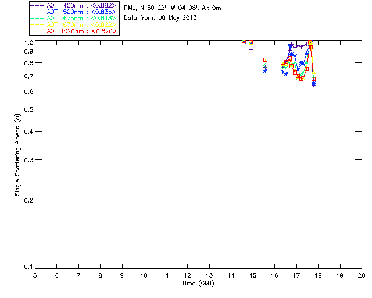Click the x-axis tick label 6
372x298 pixels.
(57, 275)
